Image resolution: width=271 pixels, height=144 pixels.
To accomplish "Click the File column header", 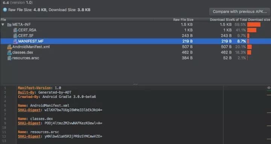I will click(3, 20).
